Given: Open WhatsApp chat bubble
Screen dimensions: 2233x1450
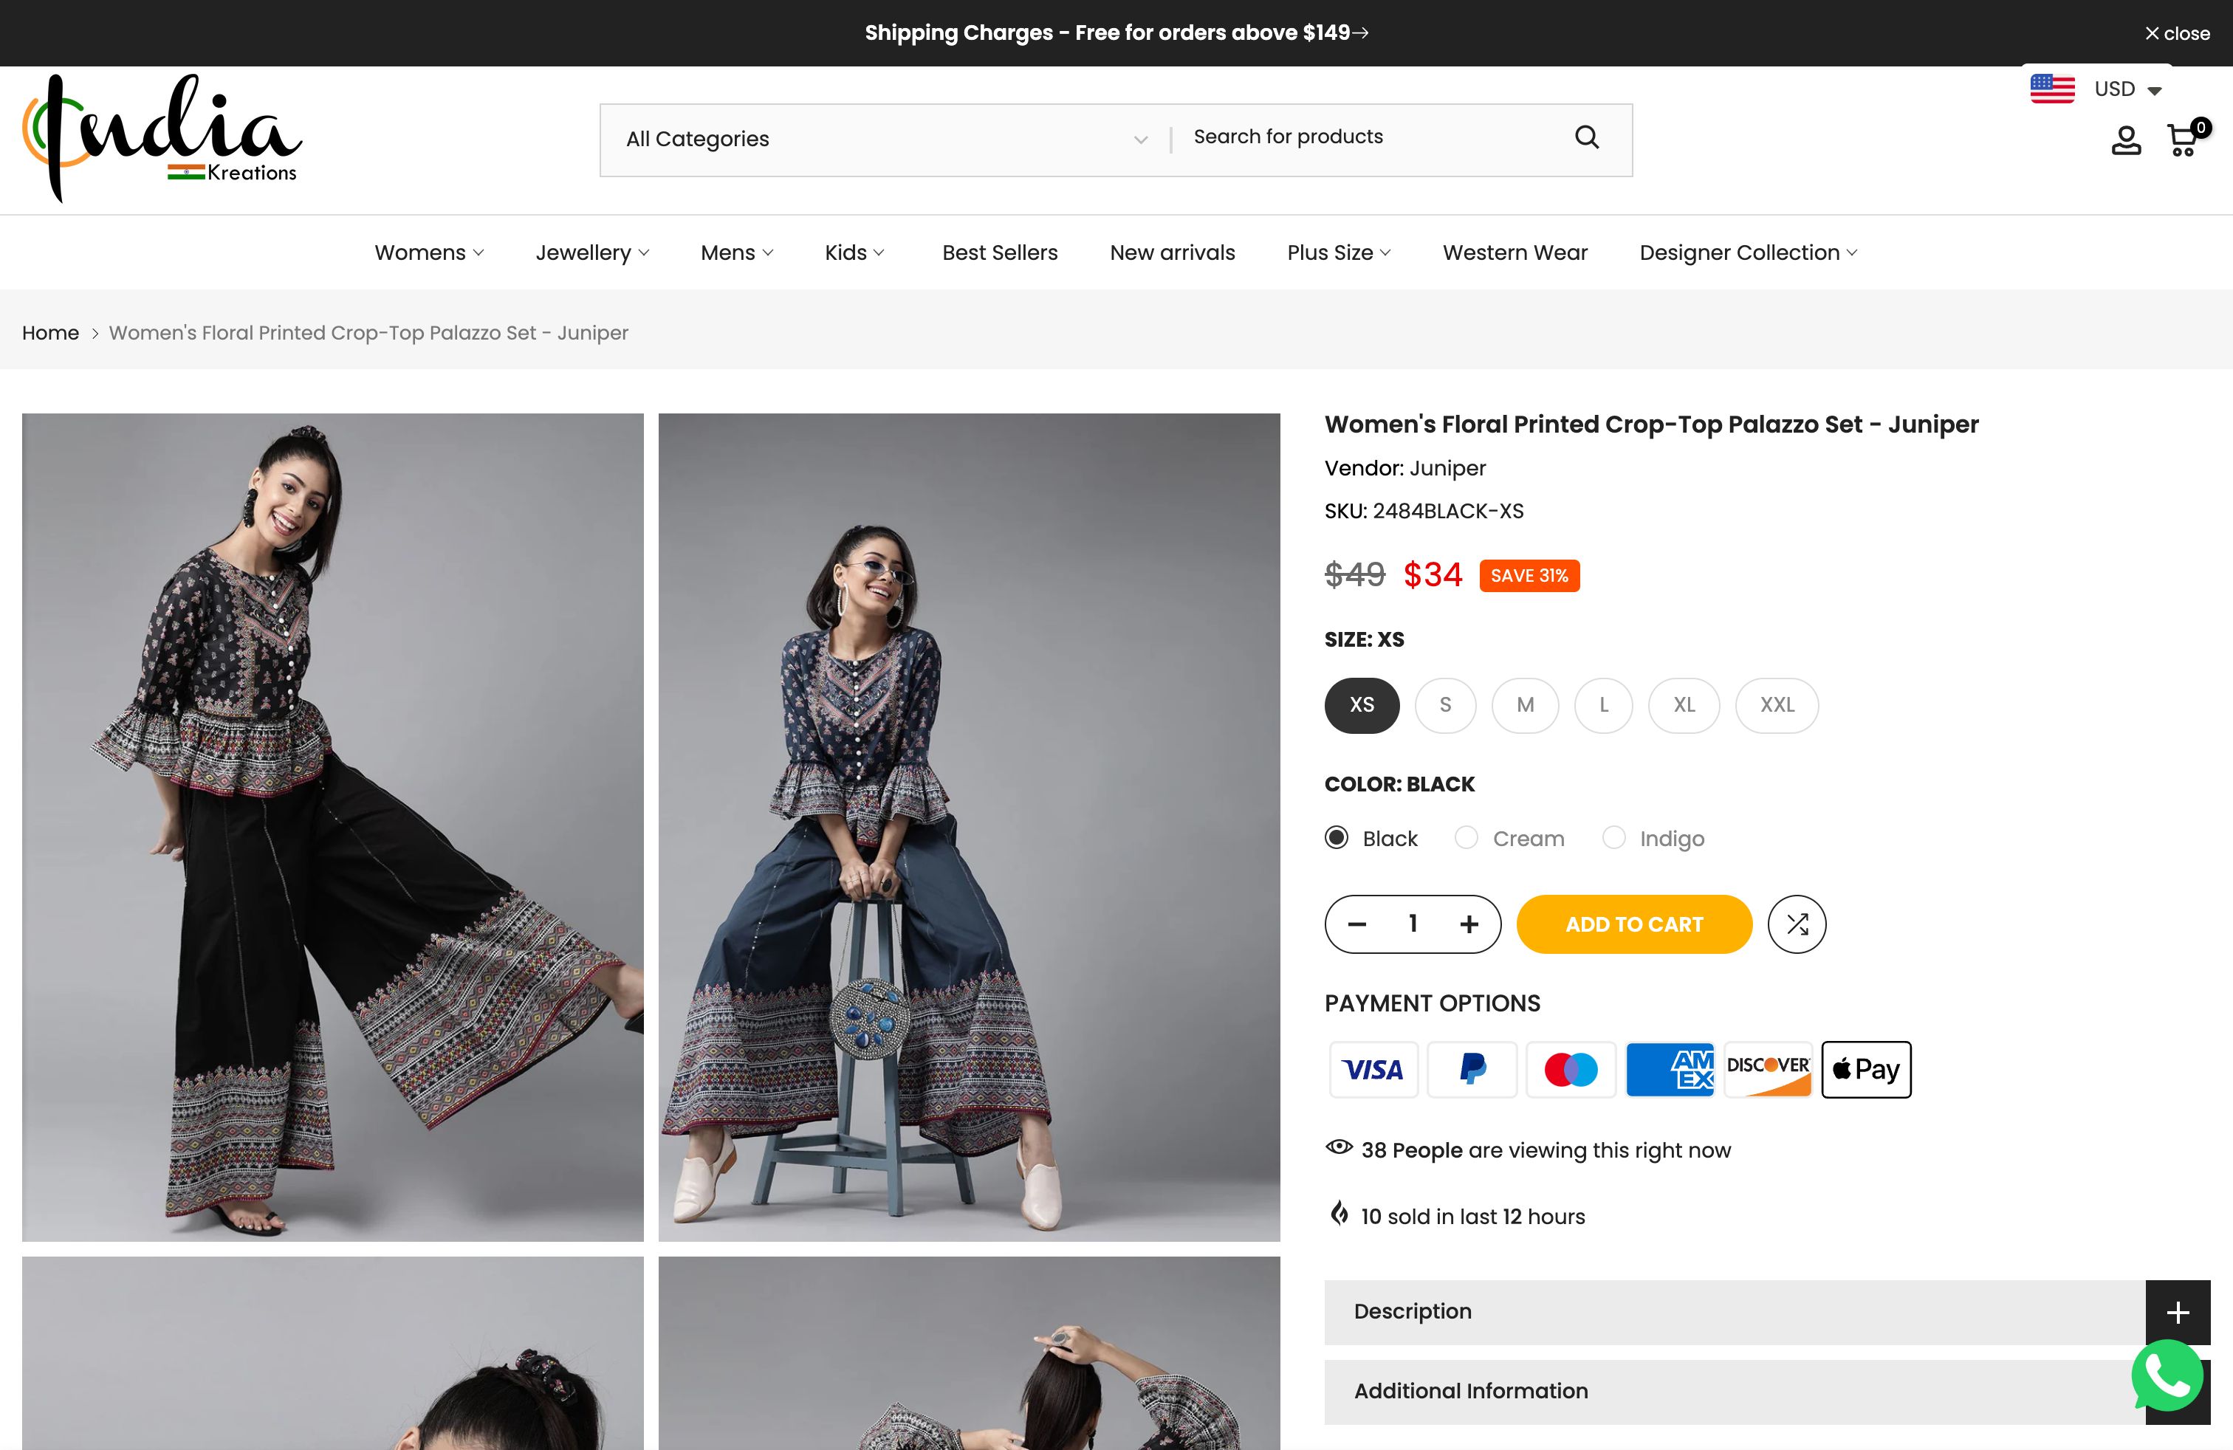Looking at the screenshot, I should [2167, 1375].
